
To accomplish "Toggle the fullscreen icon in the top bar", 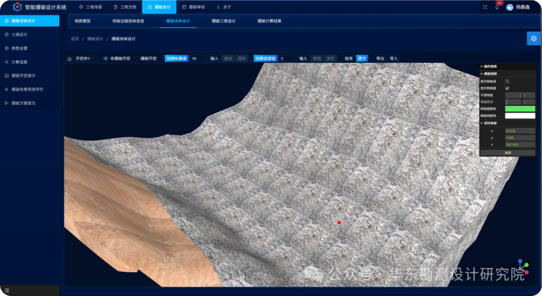I will pyautogui.click(x=485, y=7).
